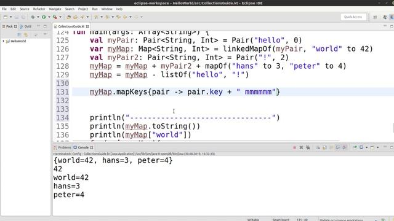
Task: Click the Open Console icon
Action: [372, 147]
